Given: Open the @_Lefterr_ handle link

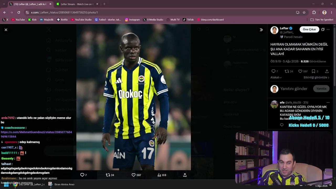Looking at the screenshot, I should (287, 32).
